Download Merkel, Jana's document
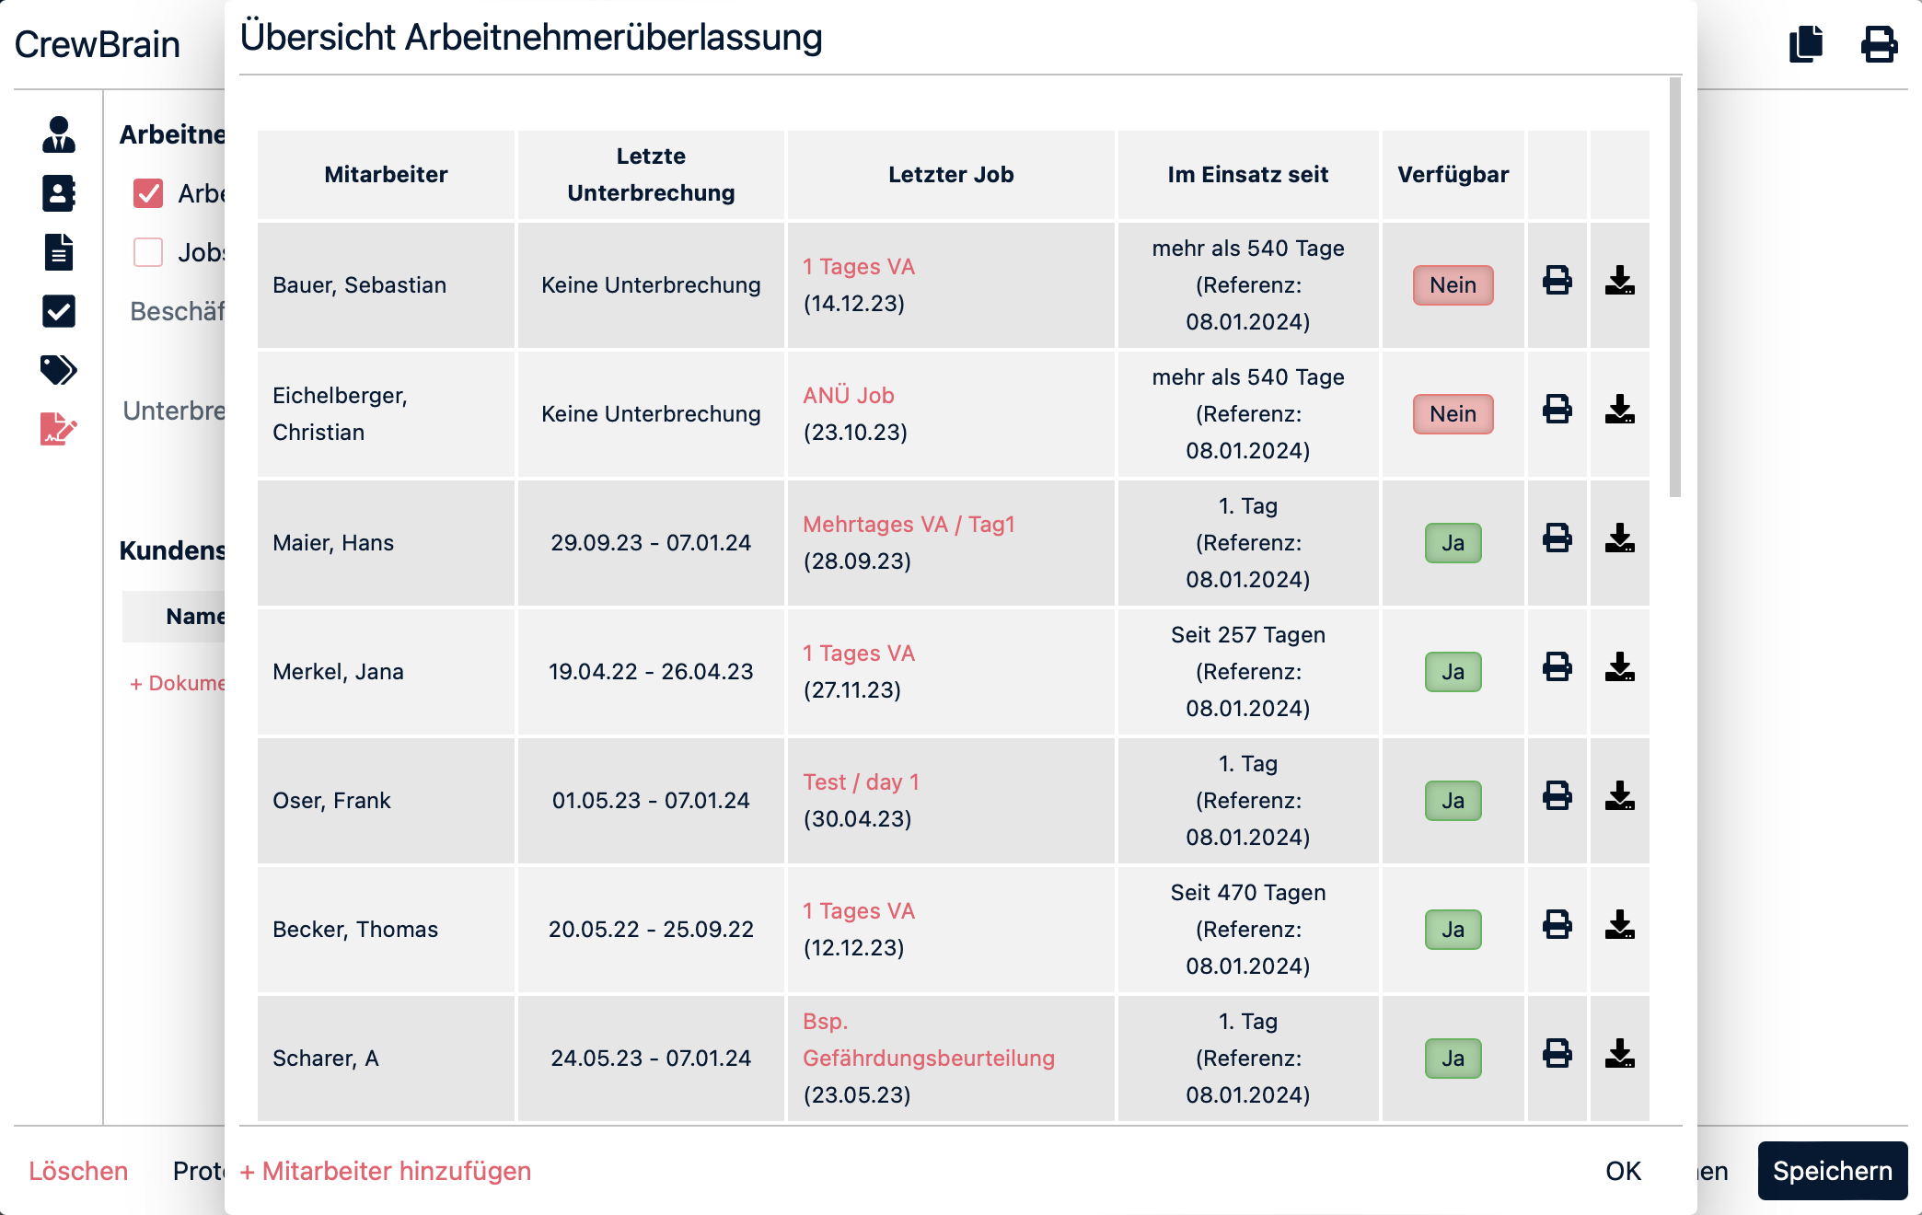 click(x=1619, y=667)
